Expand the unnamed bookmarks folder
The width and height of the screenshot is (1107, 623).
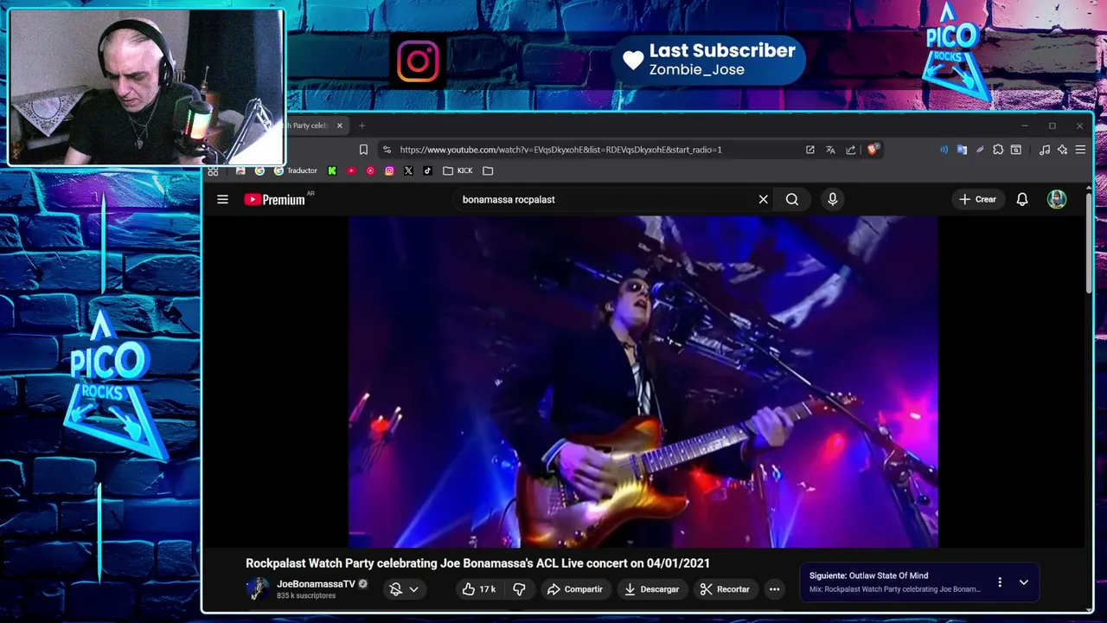[x=488, y=171]
